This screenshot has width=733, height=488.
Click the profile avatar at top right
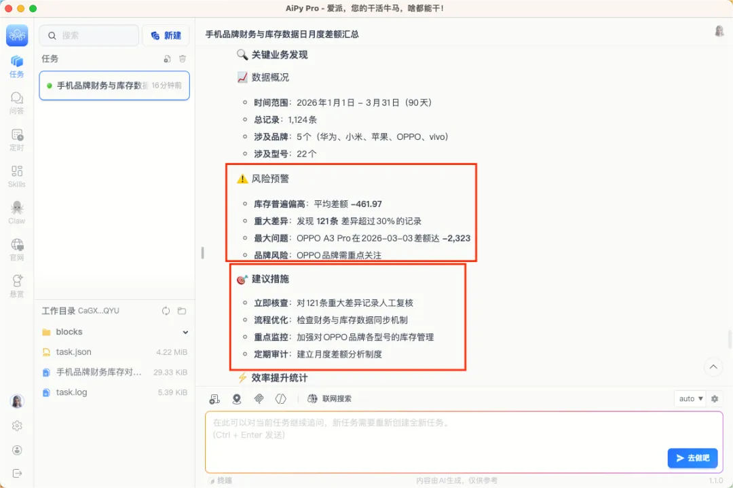click(x=719, y=31)
